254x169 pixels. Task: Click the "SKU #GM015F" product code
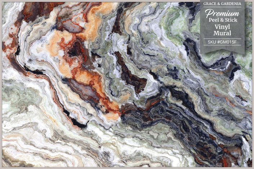tap(222, 42)
